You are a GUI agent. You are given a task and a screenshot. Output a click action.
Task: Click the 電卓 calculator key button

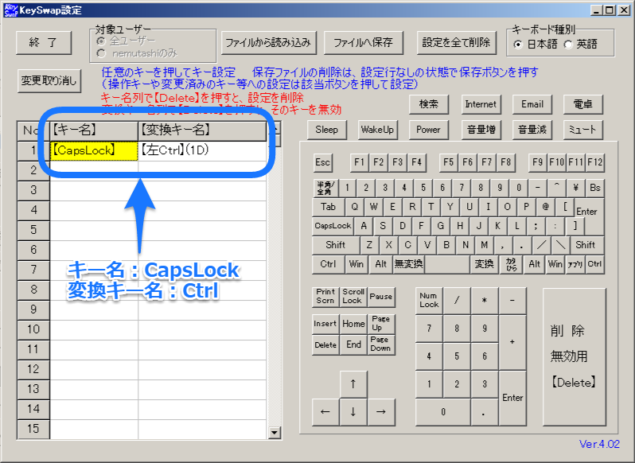(582, 104)
